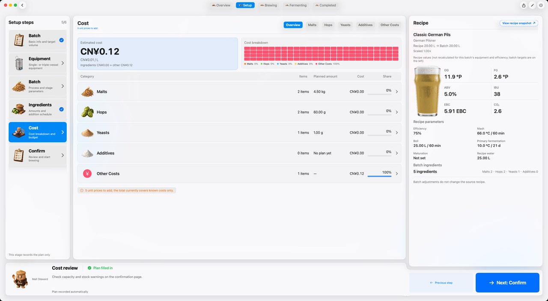
Task: Click the blue checkmark on the basic info Batch step
Action: pyautogui.click(x=62, y=40)
